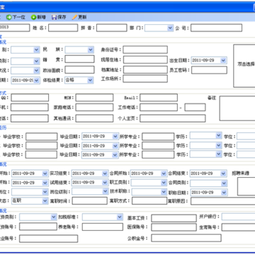Click the 招聘来源 recruitment source box
This screenshot has width=255, height=255.
(x=246, y=186)
